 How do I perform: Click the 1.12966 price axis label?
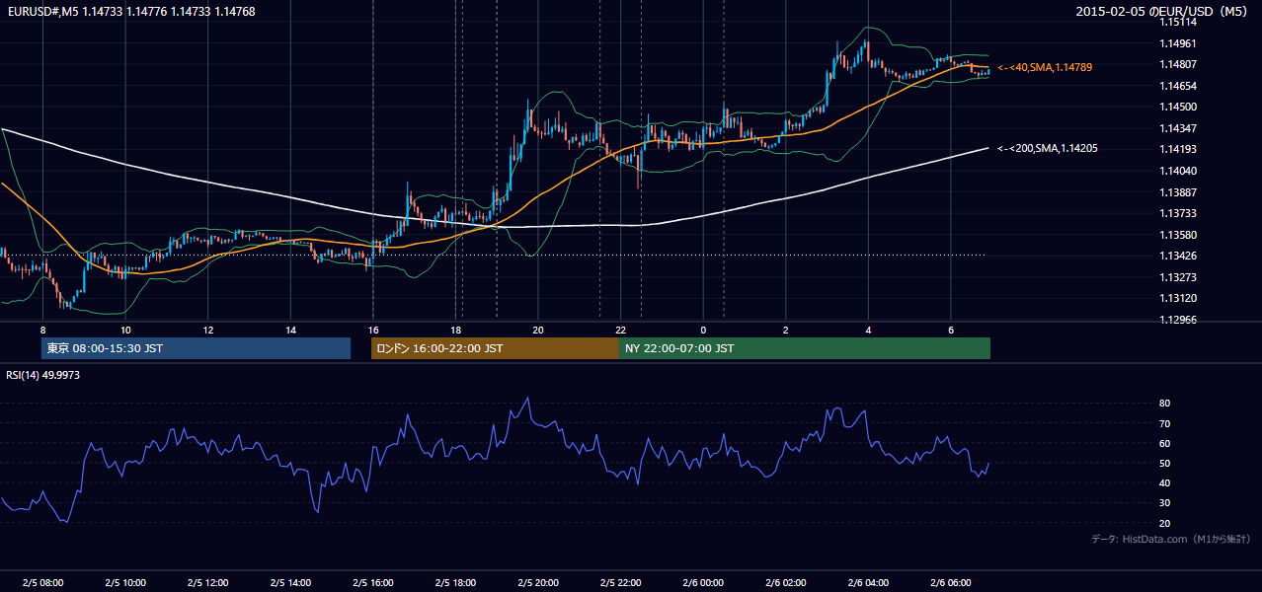click(1177, 320)
